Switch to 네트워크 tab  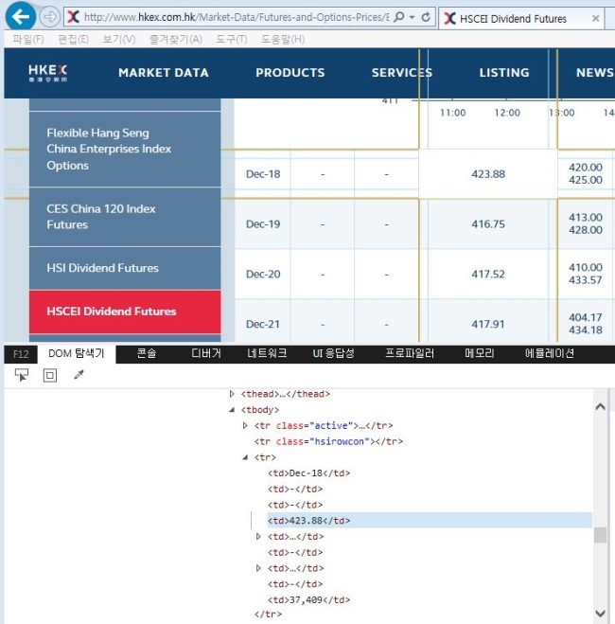(267, 353)
